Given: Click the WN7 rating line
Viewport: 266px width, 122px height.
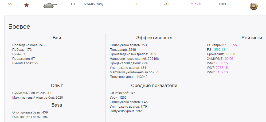Looking at the screenshot, I should coord(217,68).
